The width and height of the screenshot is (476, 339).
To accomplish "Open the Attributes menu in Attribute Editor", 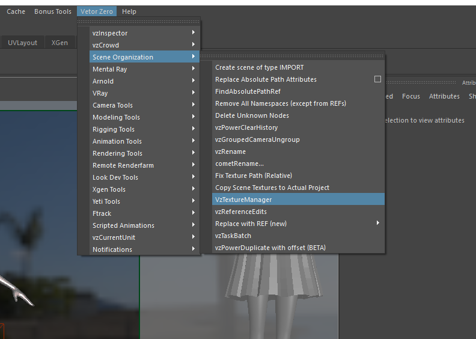I will coord(444,96).
